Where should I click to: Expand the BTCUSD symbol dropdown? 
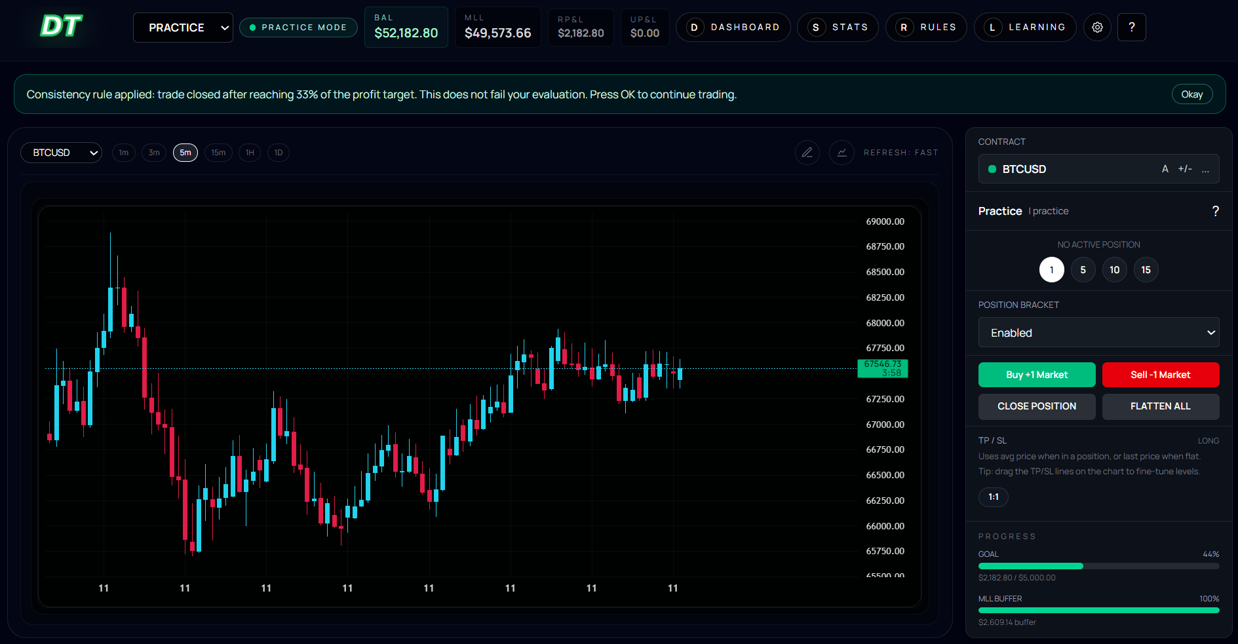61,153
